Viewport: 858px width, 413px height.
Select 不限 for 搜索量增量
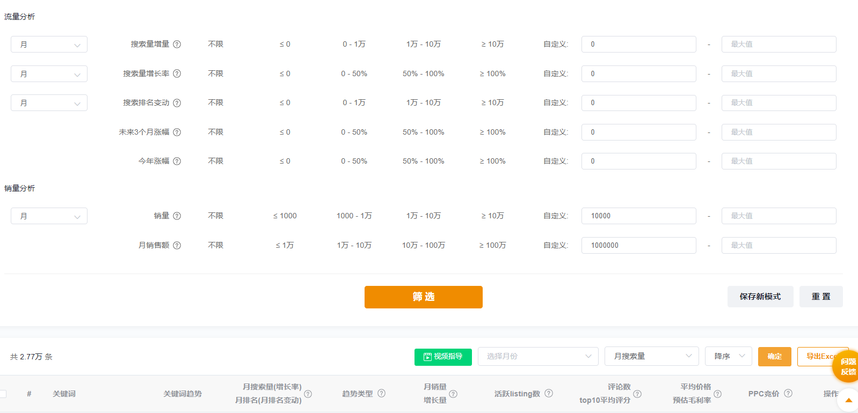[215, 44]
